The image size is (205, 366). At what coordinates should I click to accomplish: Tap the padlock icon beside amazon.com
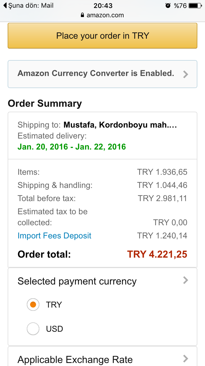(x=83, y=15)
